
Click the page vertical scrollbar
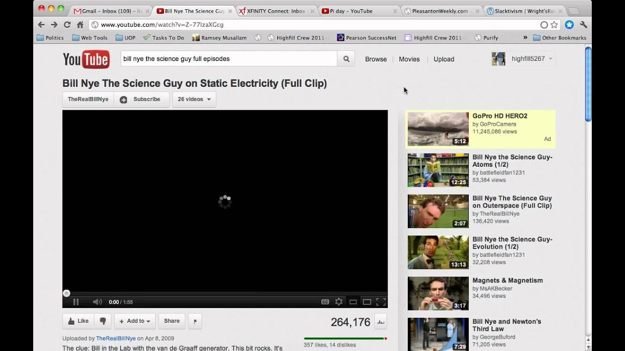pos(588,83)
